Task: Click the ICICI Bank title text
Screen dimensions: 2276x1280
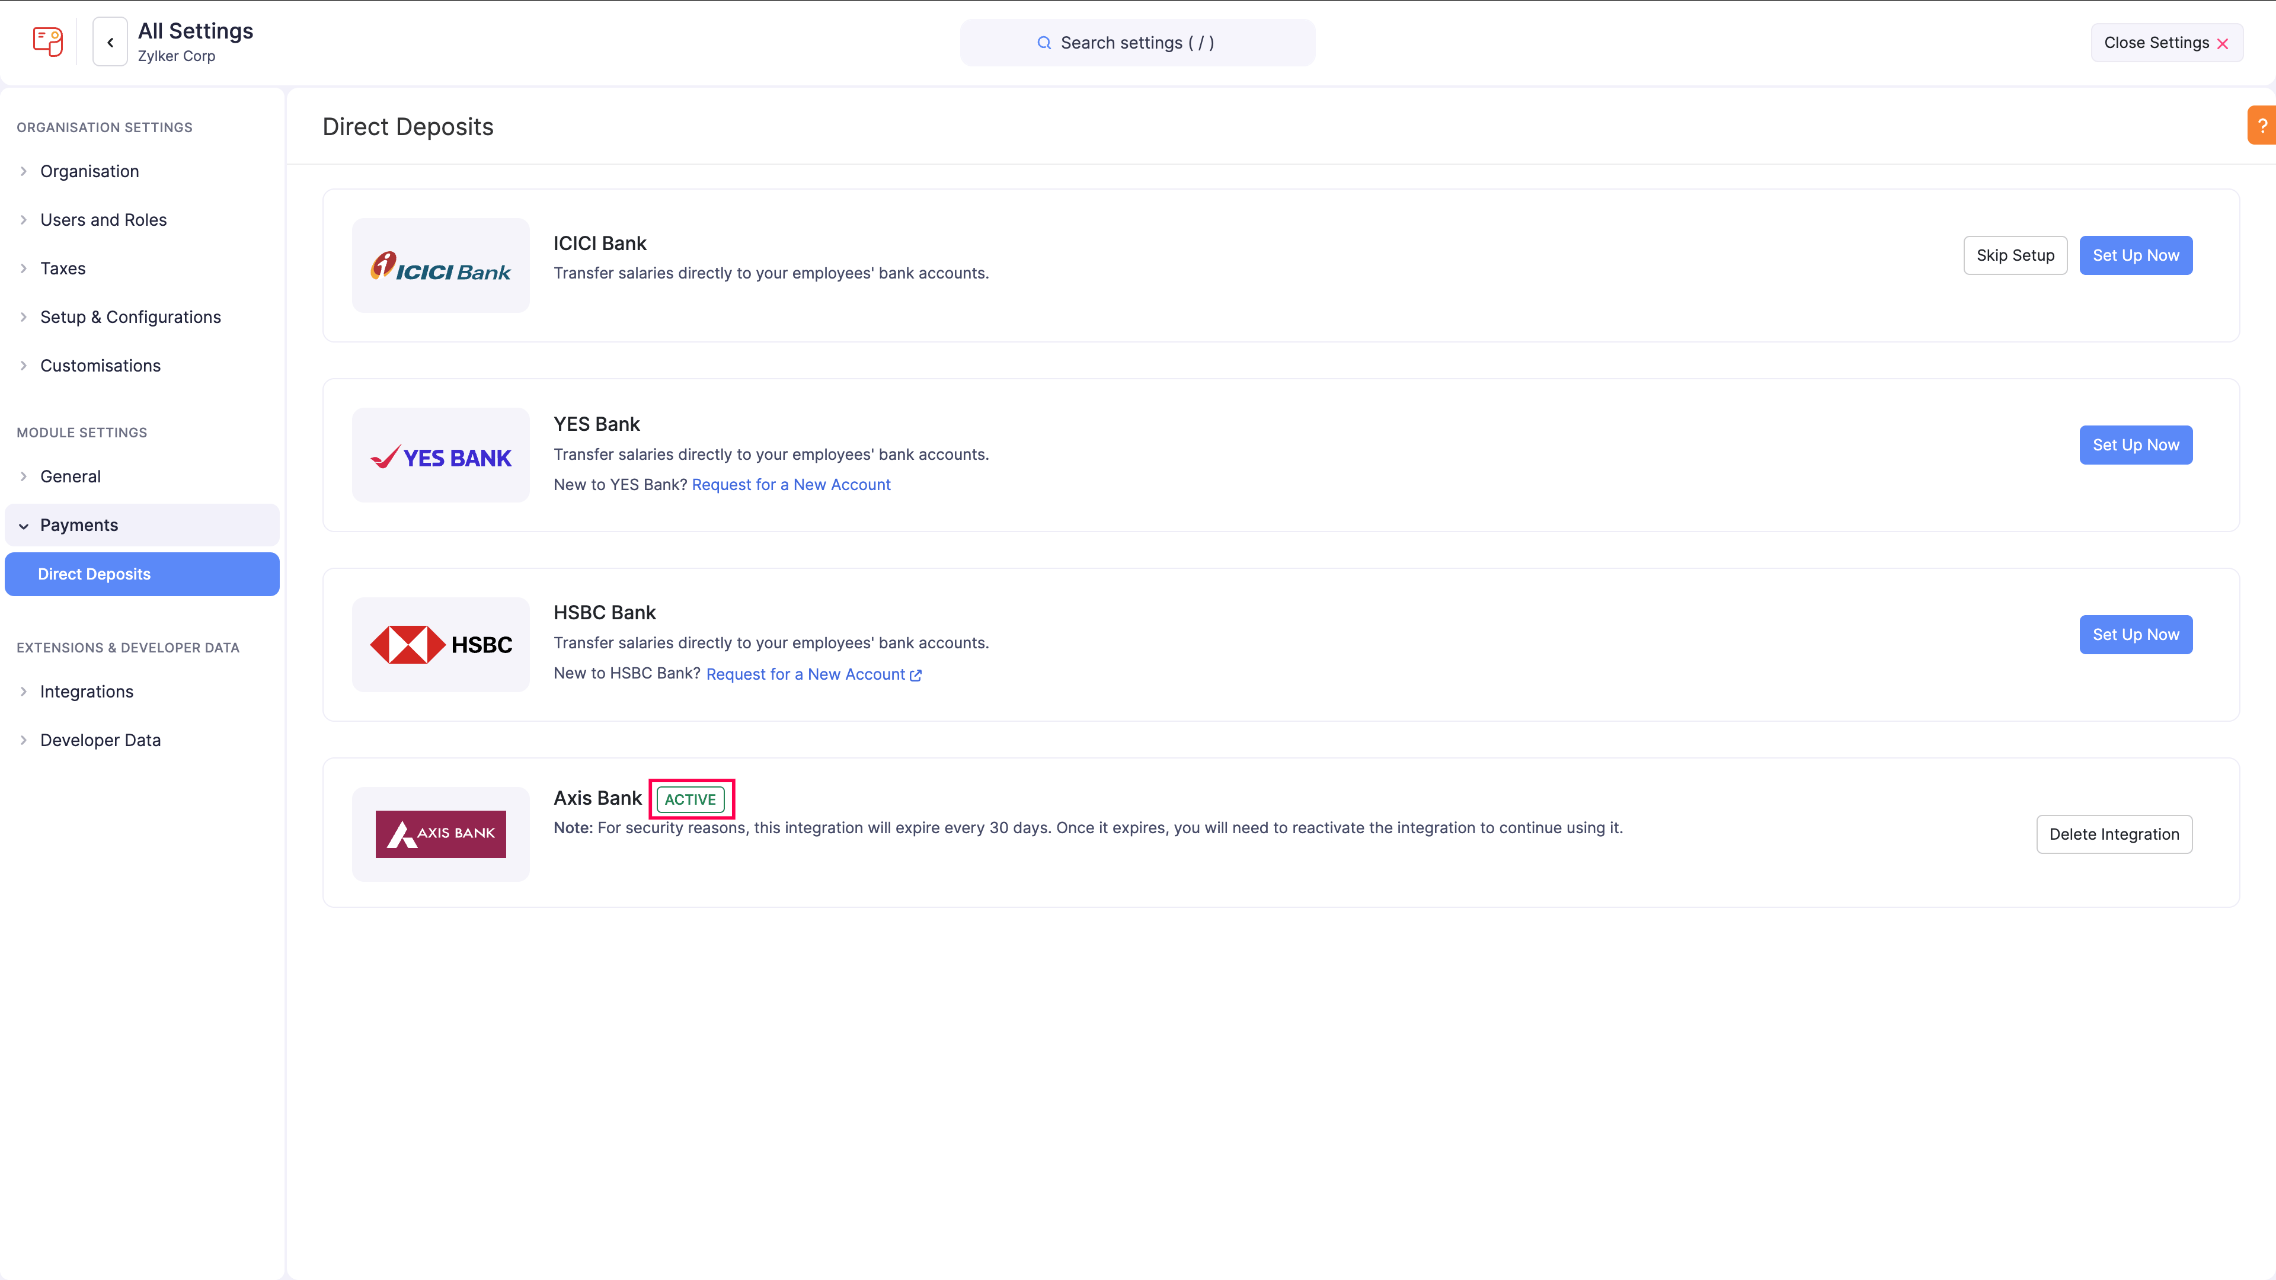Action: click(x=600, y=244)
